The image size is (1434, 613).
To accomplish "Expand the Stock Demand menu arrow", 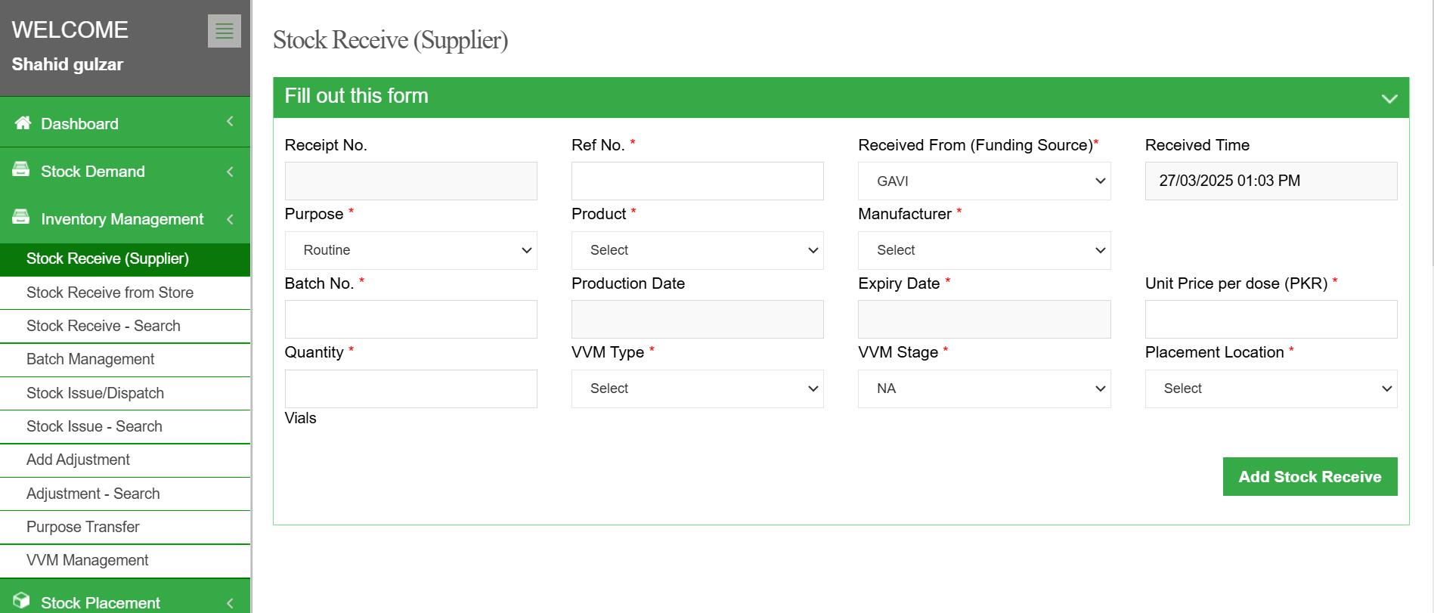I will coord(230,172).
